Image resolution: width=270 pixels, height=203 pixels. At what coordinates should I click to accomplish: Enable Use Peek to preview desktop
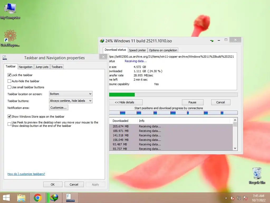[x=9, y=124]
